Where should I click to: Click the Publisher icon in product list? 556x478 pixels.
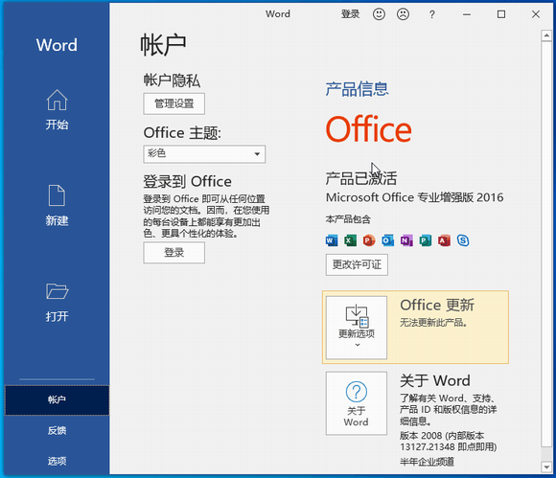426,240
